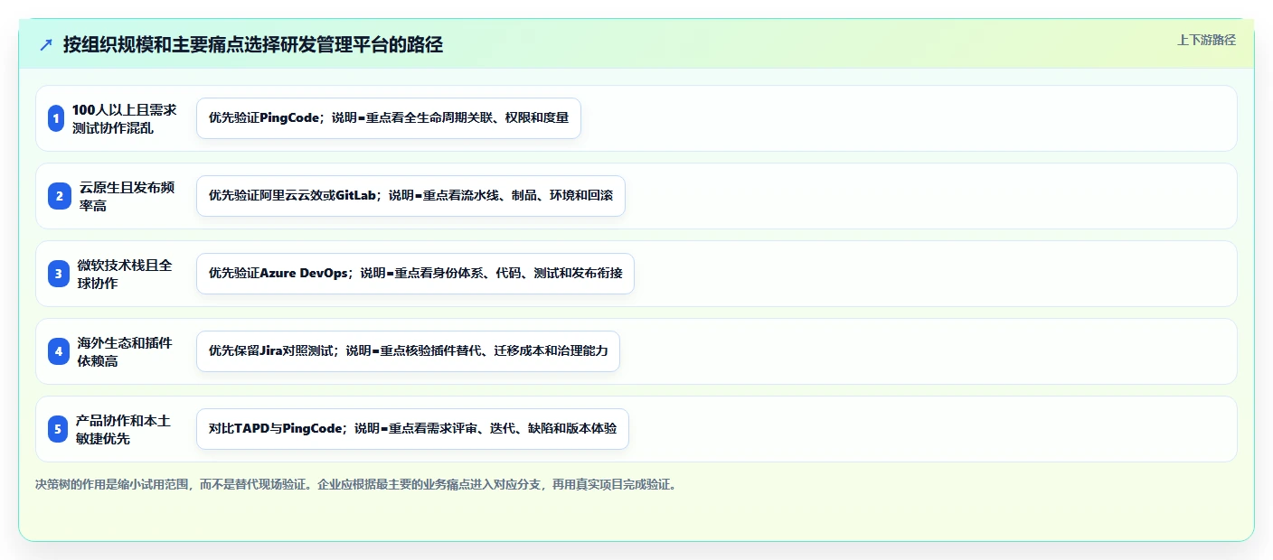This screenshot has height=560, width=1273.
Task: Click the 对比TAPD与PingCode recommendation box
Action: 412,429
